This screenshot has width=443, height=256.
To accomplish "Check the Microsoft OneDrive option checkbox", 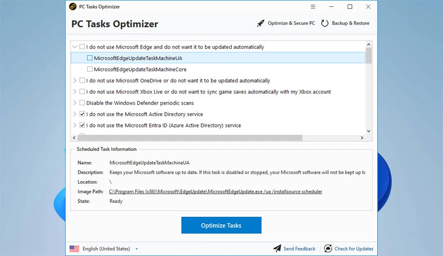I will pos(82,80).
